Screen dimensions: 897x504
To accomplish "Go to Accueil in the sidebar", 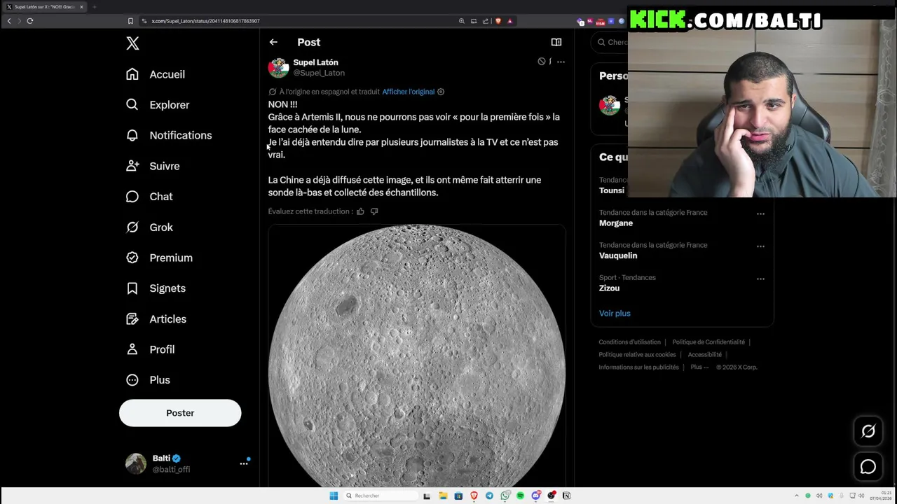I will click(156, 74).
